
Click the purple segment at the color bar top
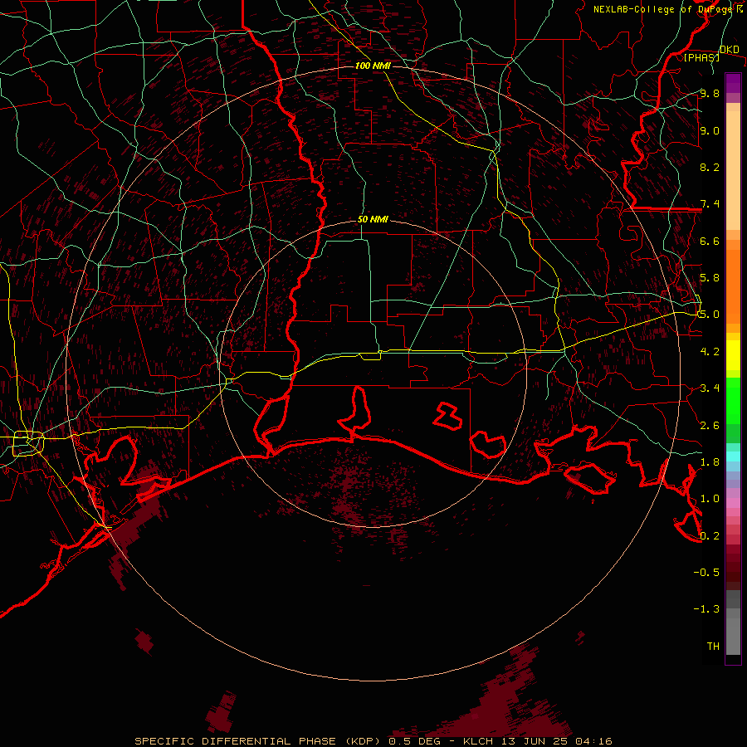pyautogui.click(x=733, y=83)
